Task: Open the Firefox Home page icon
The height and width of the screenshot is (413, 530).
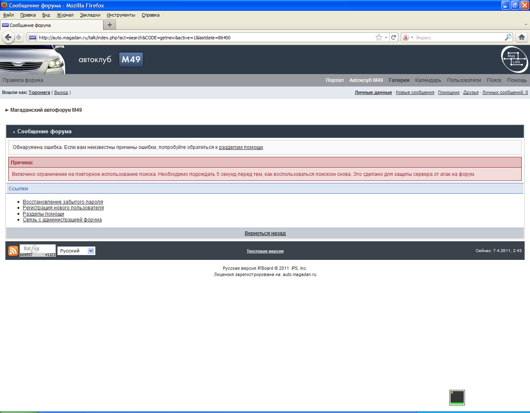Action: (522, 37)
